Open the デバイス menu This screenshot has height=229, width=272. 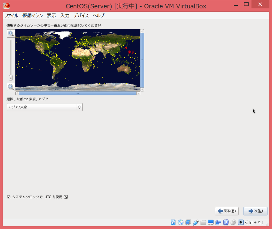(81, 15)
